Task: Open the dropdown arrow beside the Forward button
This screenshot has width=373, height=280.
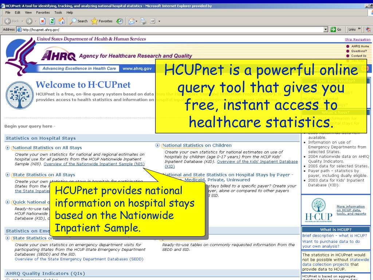Action: click(36, 21)
